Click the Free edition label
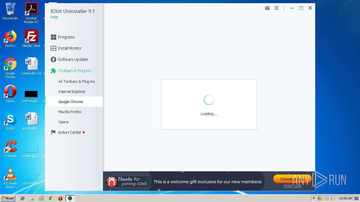The height and width of the screenshot is (202, 360). (54, 17)
